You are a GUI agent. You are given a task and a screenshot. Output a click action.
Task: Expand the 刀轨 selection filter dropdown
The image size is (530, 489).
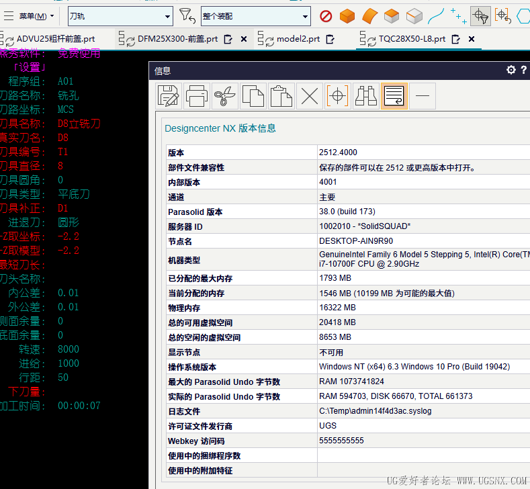[167, 16]
